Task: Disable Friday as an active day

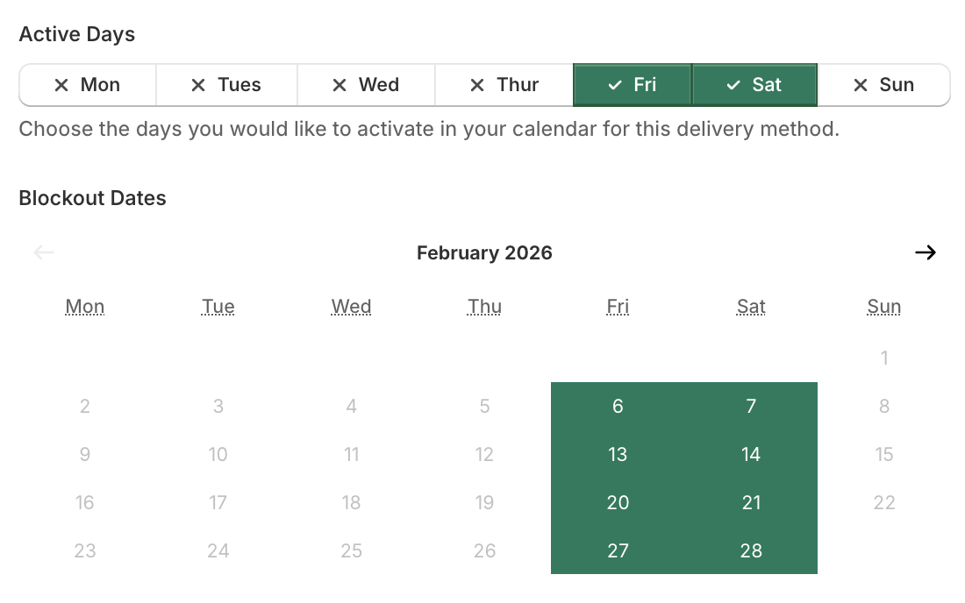Action: 632,84
